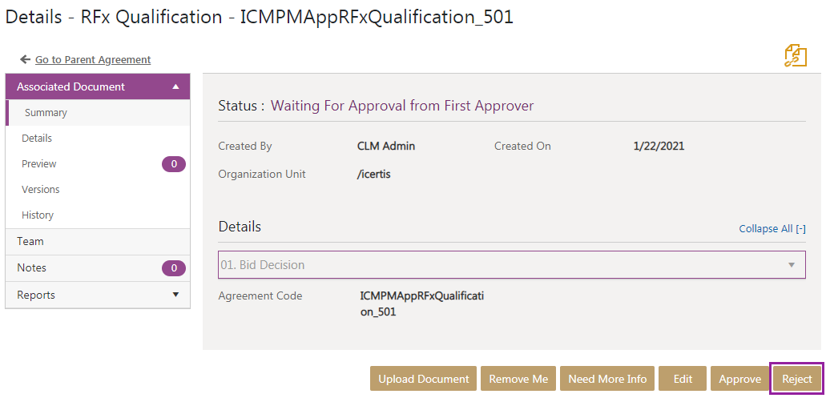The width and height of the screenshot is (826, 398).
Task: Open the Notes section
Action: point(32,267)
